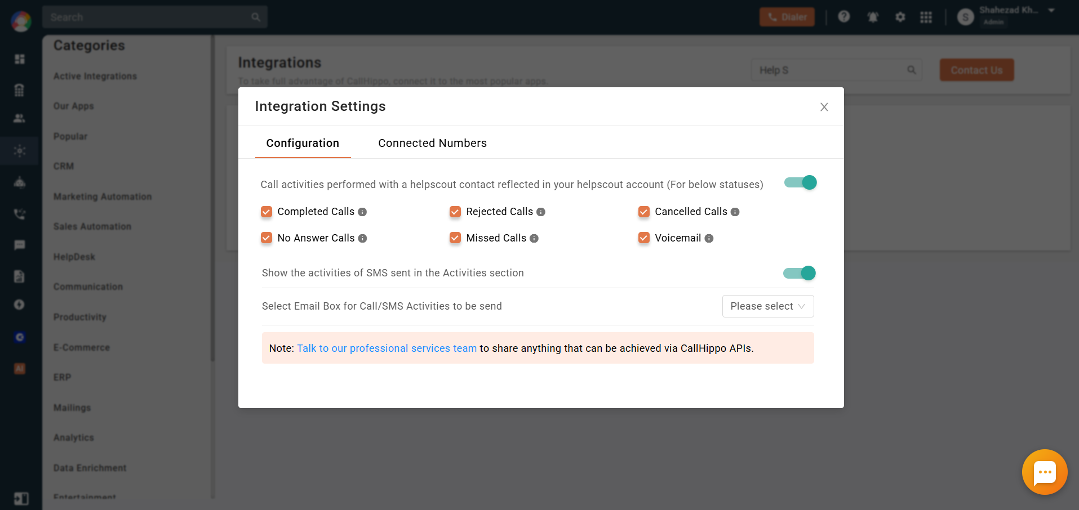Click the Contact Us button
The height and width of the screenshot is (510, 1079).
[x=976, y=70]
